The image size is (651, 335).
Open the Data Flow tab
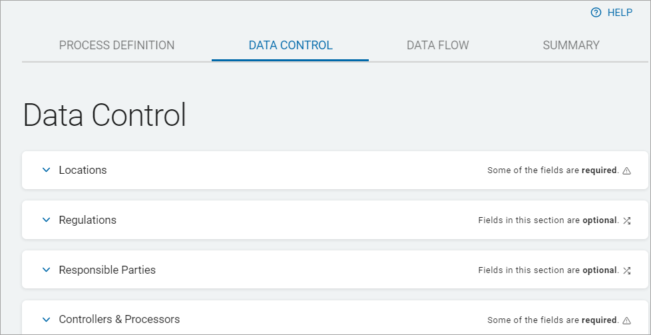tap(437, 45)
